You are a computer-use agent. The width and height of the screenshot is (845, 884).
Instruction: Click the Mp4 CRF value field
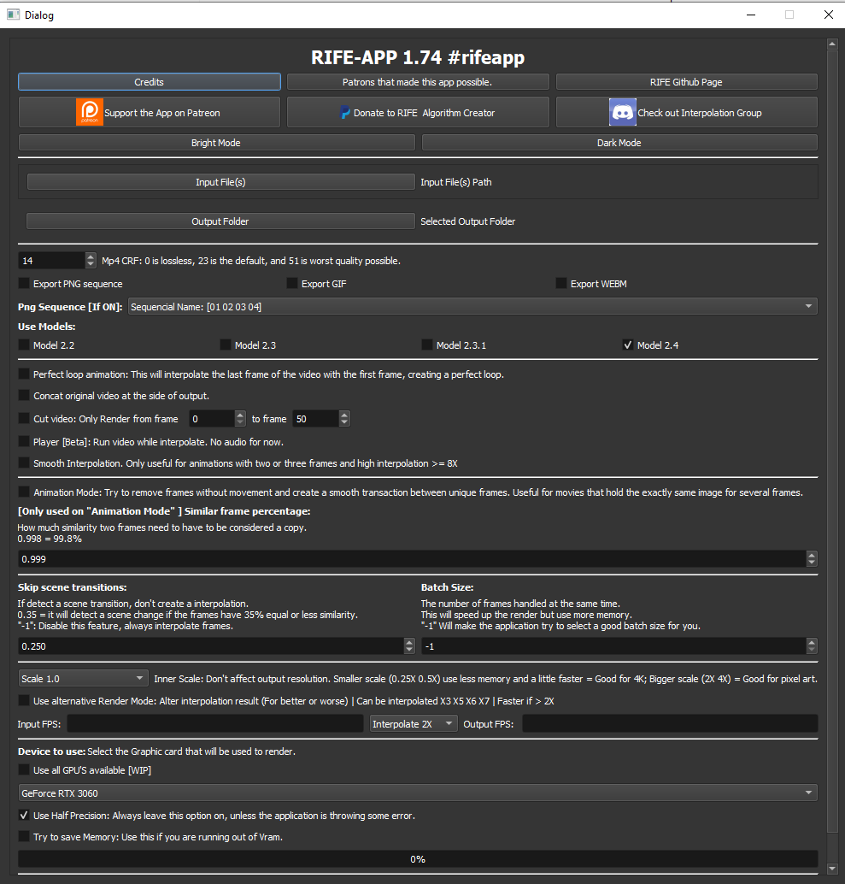click(x=52, y=261)
